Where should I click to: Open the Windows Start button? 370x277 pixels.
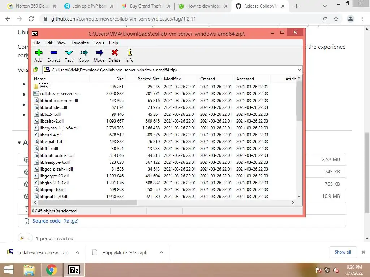point(9,270)
